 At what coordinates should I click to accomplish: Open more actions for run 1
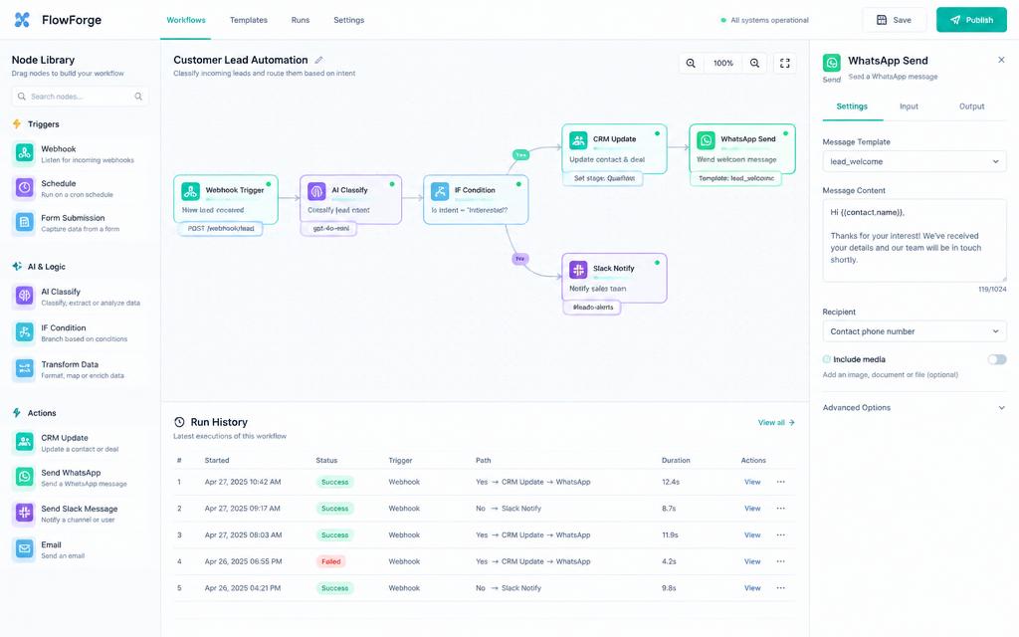[780, 482]
